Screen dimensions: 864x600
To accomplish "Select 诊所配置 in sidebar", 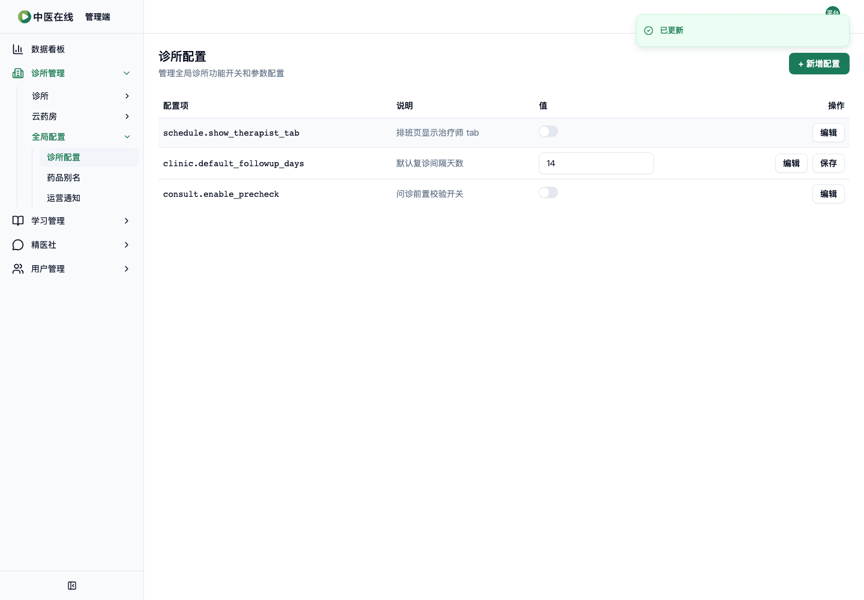I will click(89, 157).
